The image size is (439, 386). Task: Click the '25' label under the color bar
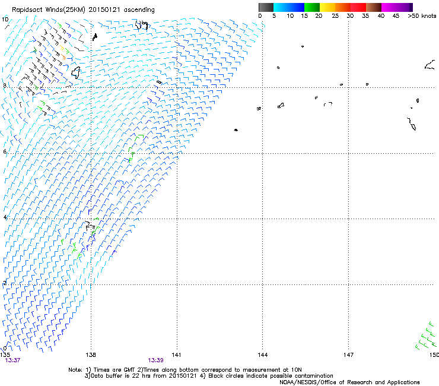(x=335, y=16)
